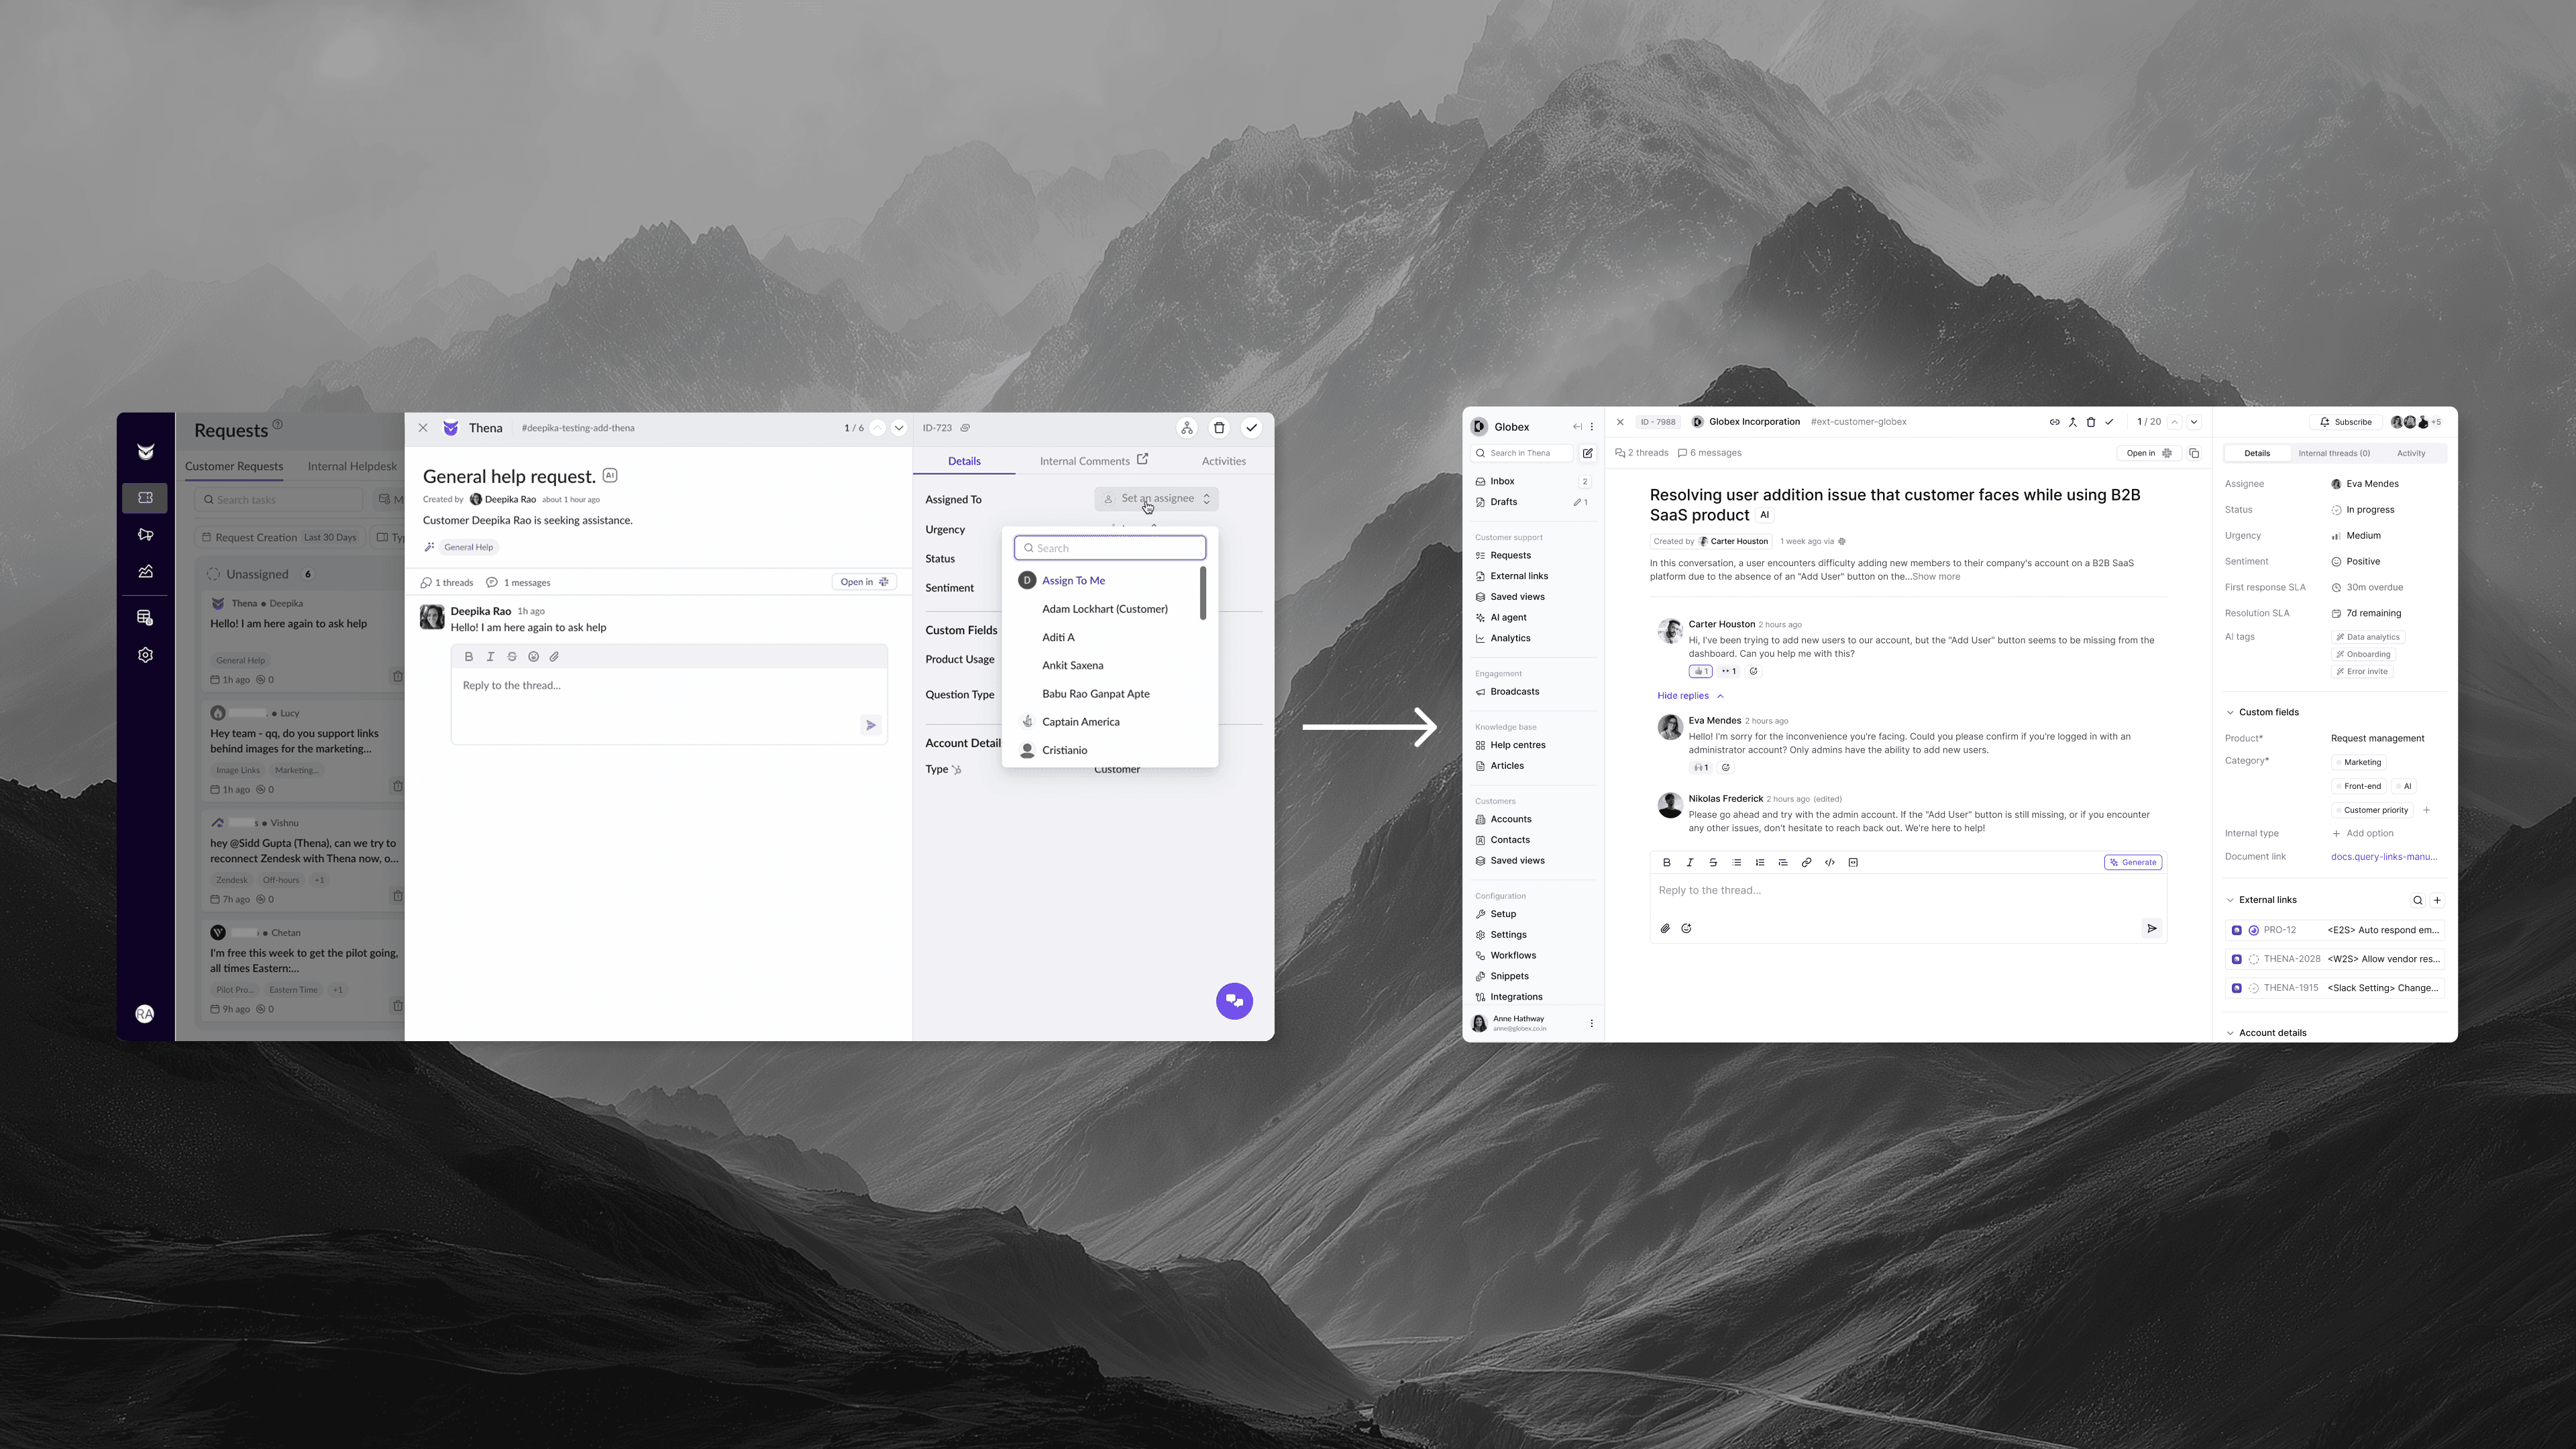The image size is (2576, 1449).
Task: Click the purple chat bubble floating button
Action: (x=1234, y=1001)
